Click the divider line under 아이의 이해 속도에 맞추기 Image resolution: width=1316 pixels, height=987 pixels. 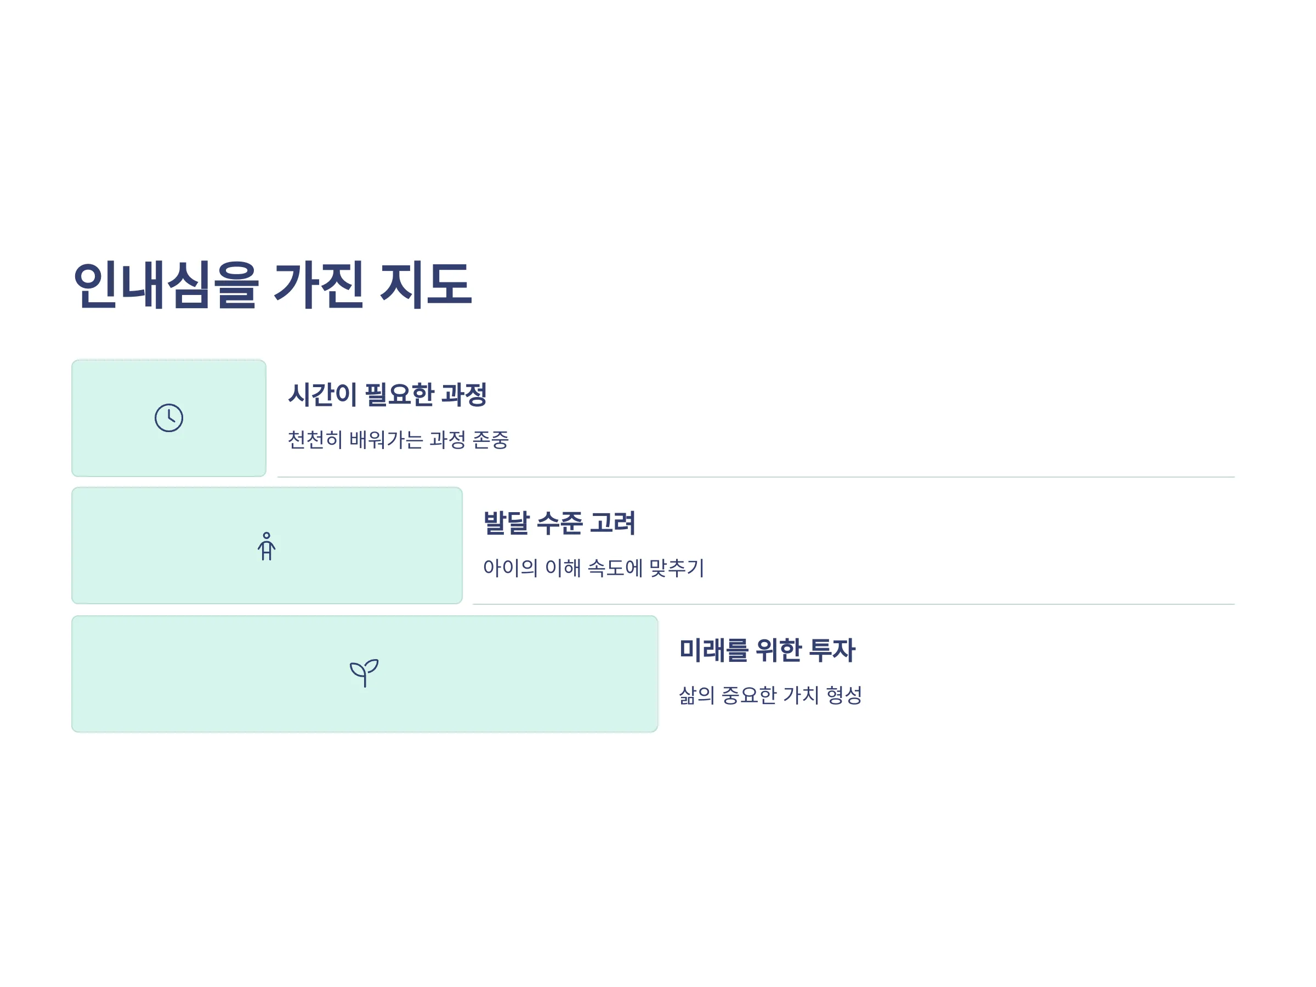tap(854, 604)
